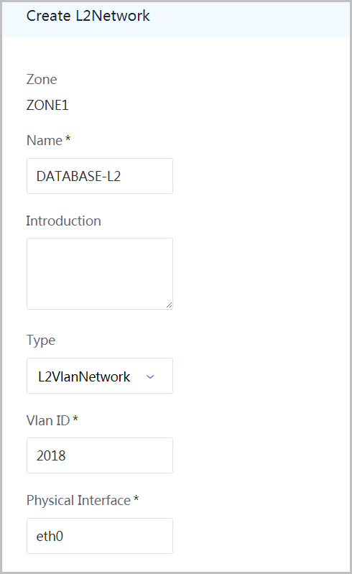Click the resize handle of Introduction box
Screen dimensions: 352x574
pyautogui.click(x=169, y=305)
